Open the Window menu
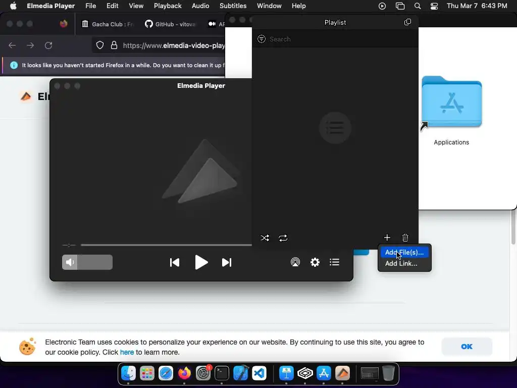Image resolution: width=517 pixels, height=388 pixels. point(269,6)
